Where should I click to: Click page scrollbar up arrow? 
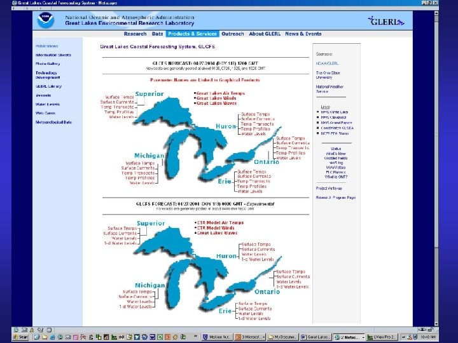click(436, 13)
